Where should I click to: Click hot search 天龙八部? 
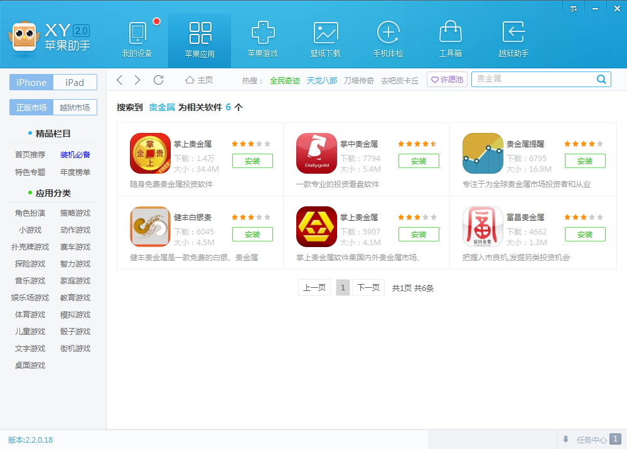click(x=322, y=81)
